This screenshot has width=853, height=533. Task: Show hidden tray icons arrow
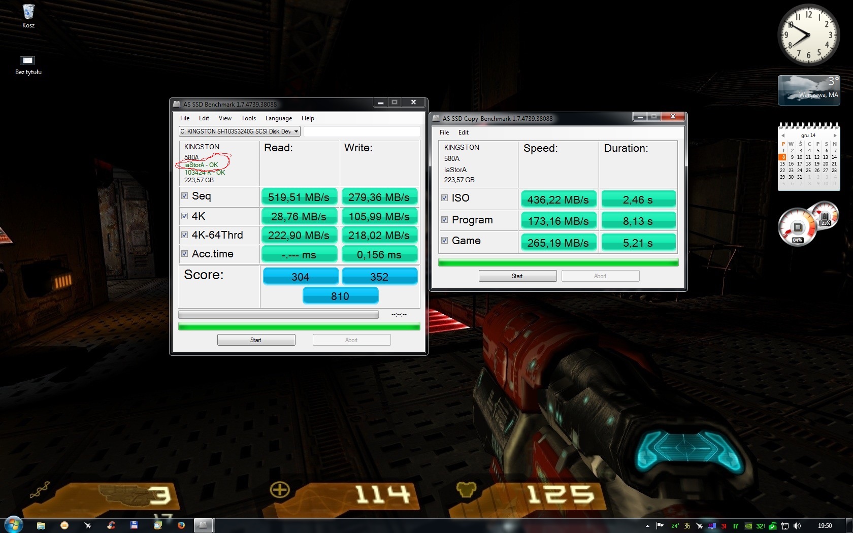tap(647, 526)
